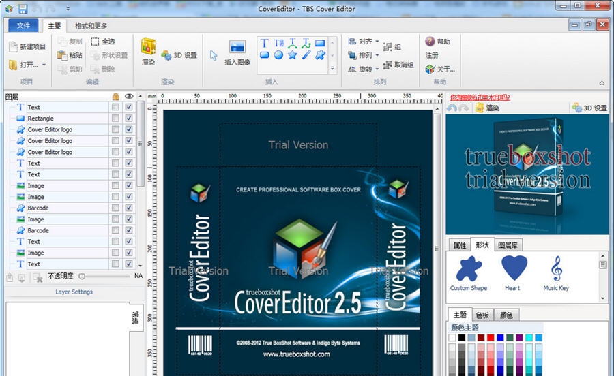Insert a star shape
This screenshot has width=614, height=376.
(292, 55)
